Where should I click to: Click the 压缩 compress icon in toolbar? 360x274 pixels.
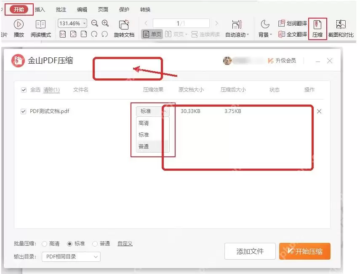[x=317, y=24]
